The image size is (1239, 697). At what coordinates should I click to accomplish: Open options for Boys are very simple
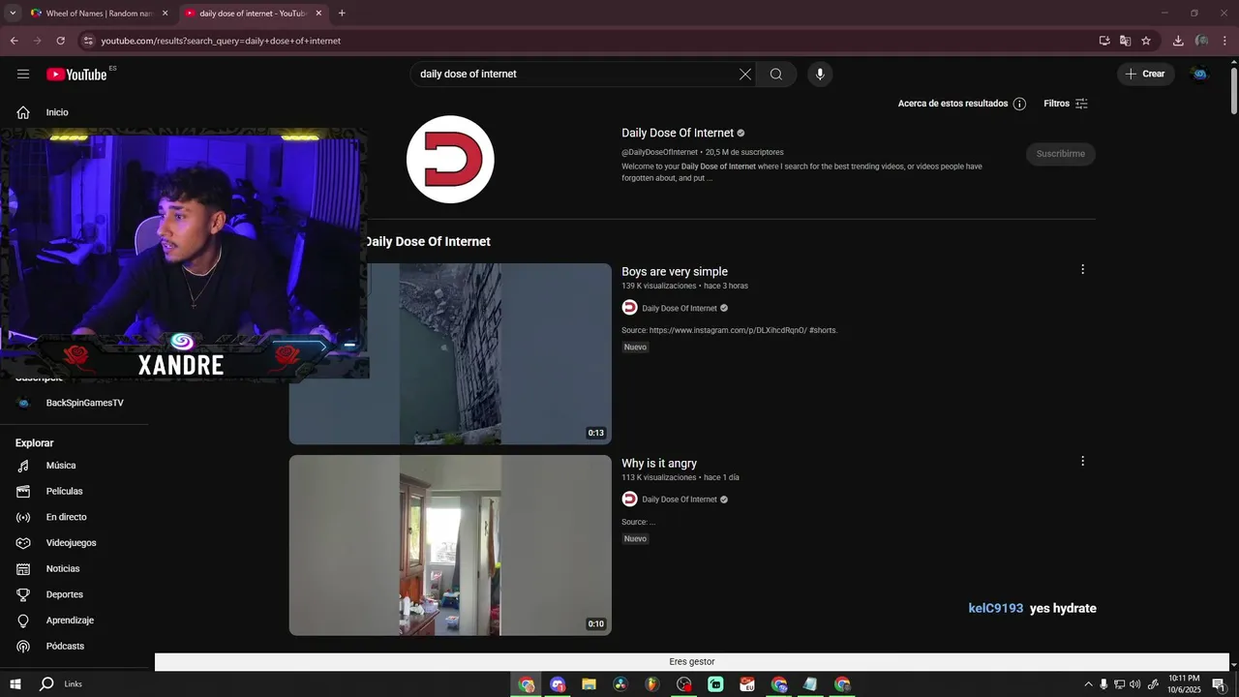click(x=1082, y=269)
